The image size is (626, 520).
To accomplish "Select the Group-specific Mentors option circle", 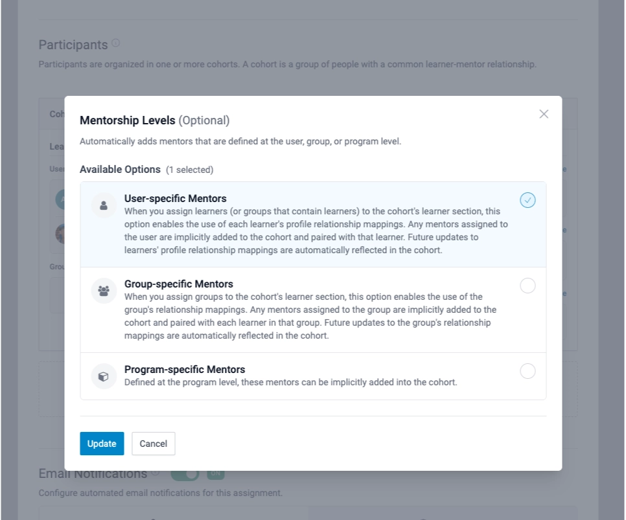I will (527, 286).
